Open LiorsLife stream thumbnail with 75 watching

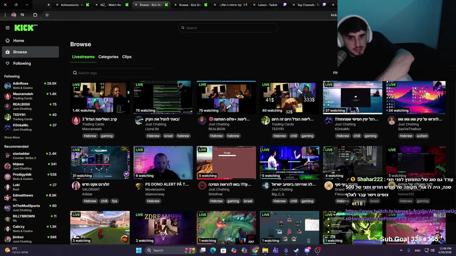click(163, 97)
